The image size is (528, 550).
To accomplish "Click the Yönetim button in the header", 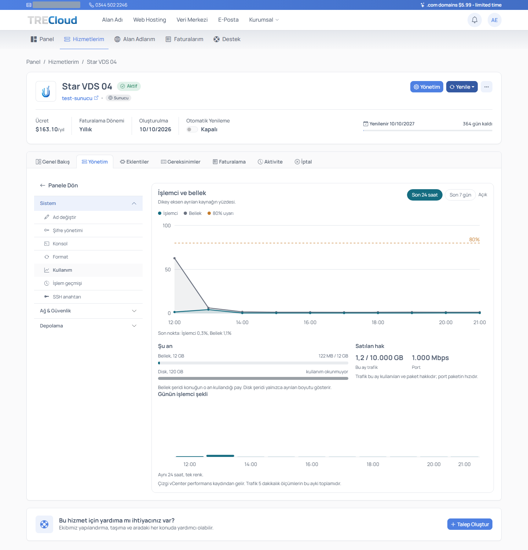I will 427,87.
